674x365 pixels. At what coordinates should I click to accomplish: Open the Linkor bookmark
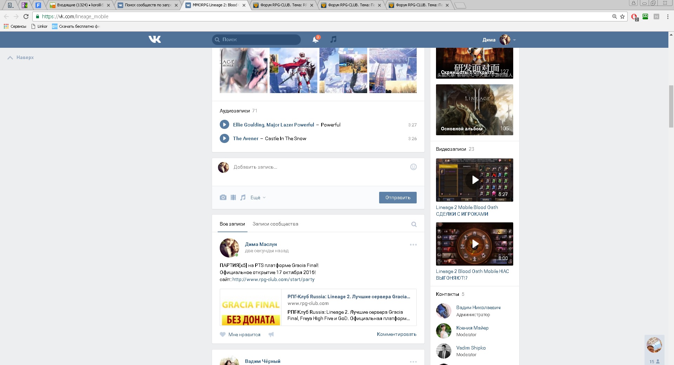40,26
